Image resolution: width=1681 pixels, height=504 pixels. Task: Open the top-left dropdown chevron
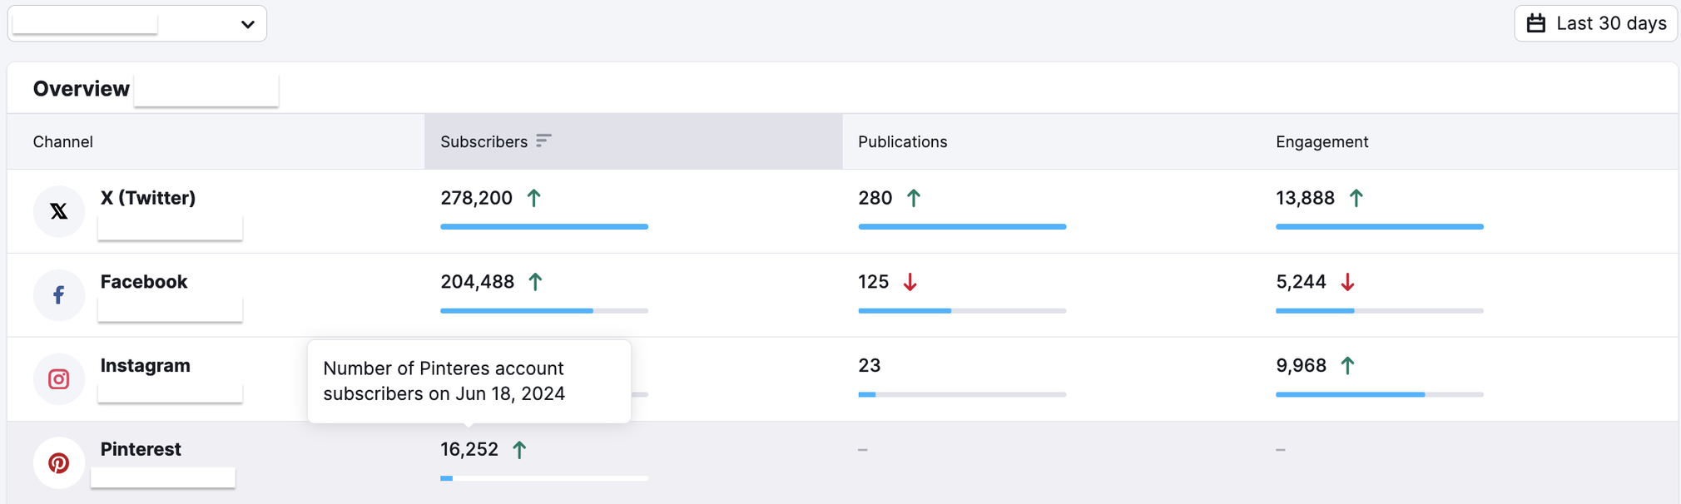pos(247,24)
